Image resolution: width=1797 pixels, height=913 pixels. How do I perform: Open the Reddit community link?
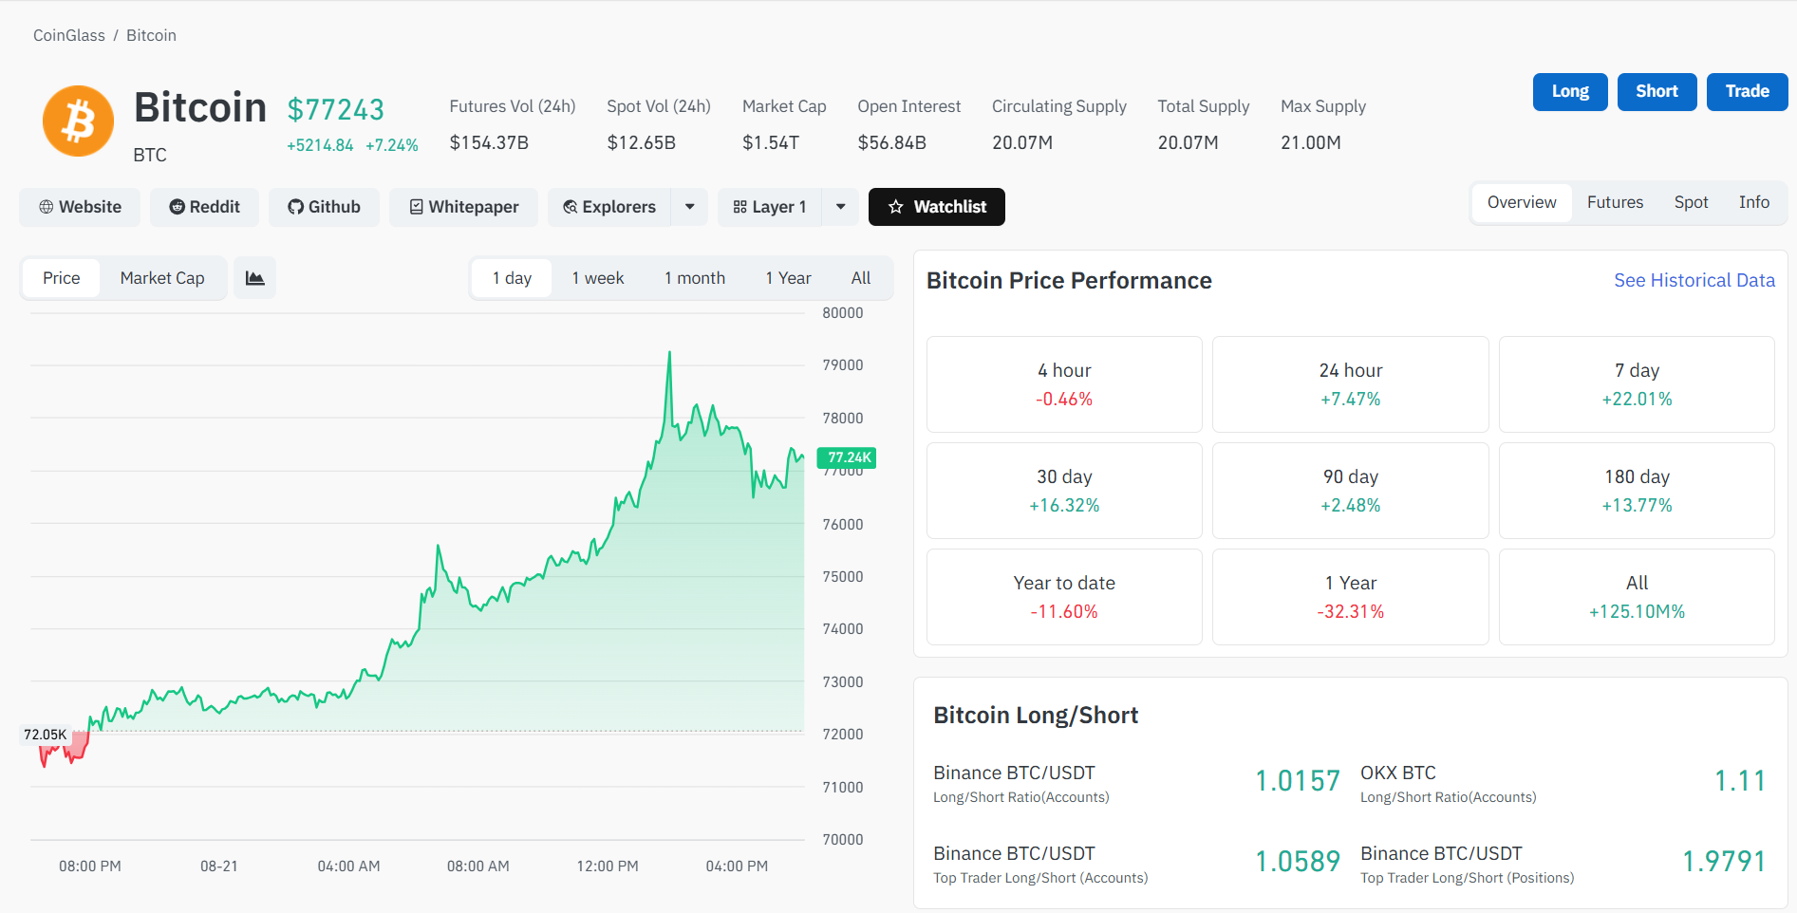pyautogui.click(x=205, y=207)
